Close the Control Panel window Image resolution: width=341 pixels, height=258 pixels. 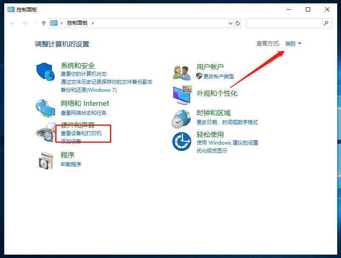pyautogui.click(x=327, y=10)
